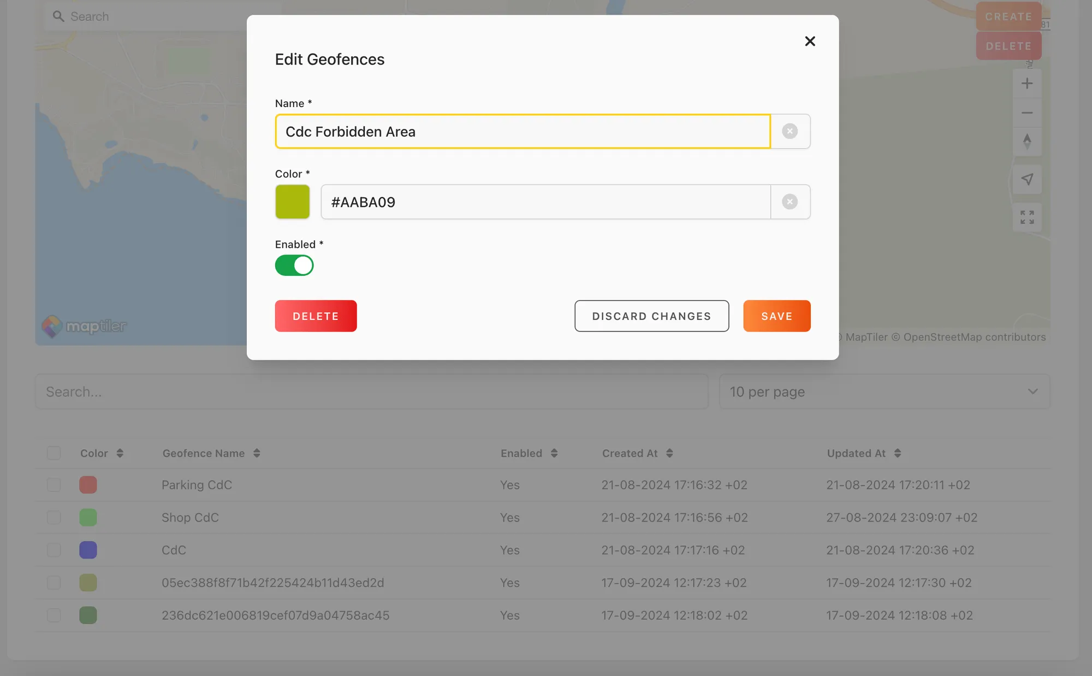Focus the Name input field
1092x676 pixels.
coord(523,131)
